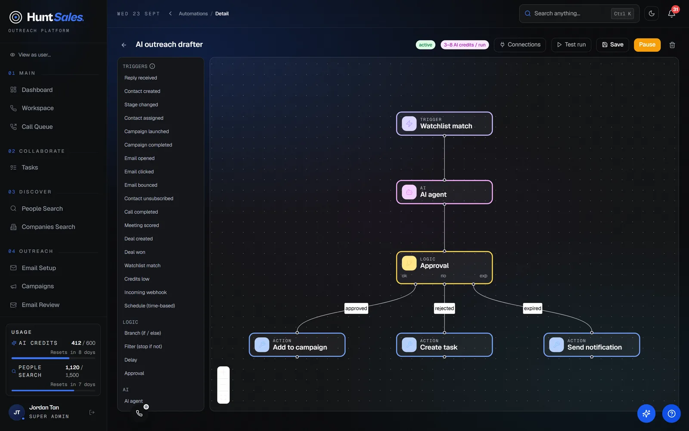This screenshot has width=689, height=431.
Task: Open the Triggers info icon
Action: [x=152, y=66]
